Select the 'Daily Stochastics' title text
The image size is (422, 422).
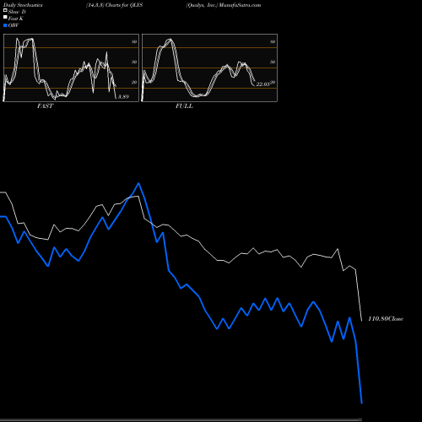click(23, 5)
